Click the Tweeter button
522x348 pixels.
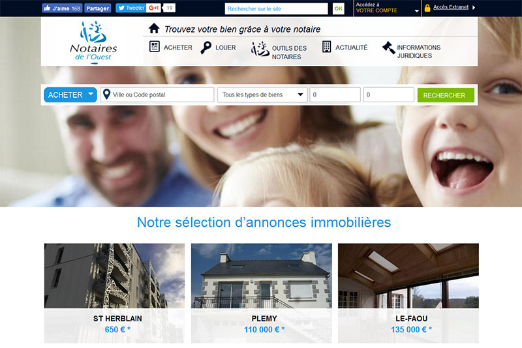point(131,8)
